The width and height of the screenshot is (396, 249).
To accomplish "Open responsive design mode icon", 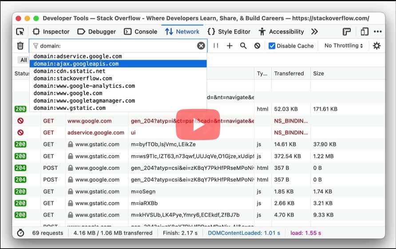I will pyautogui.click(x=364, y=32).
